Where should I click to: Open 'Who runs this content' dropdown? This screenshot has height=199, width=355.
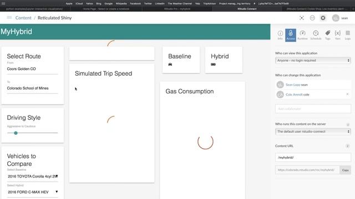313,132
